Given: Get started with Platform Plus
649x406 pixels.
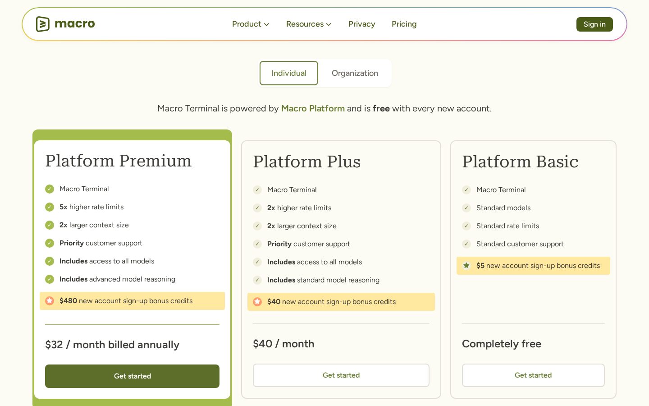Looking at the screenshot, I should click(x=341, y=375).
